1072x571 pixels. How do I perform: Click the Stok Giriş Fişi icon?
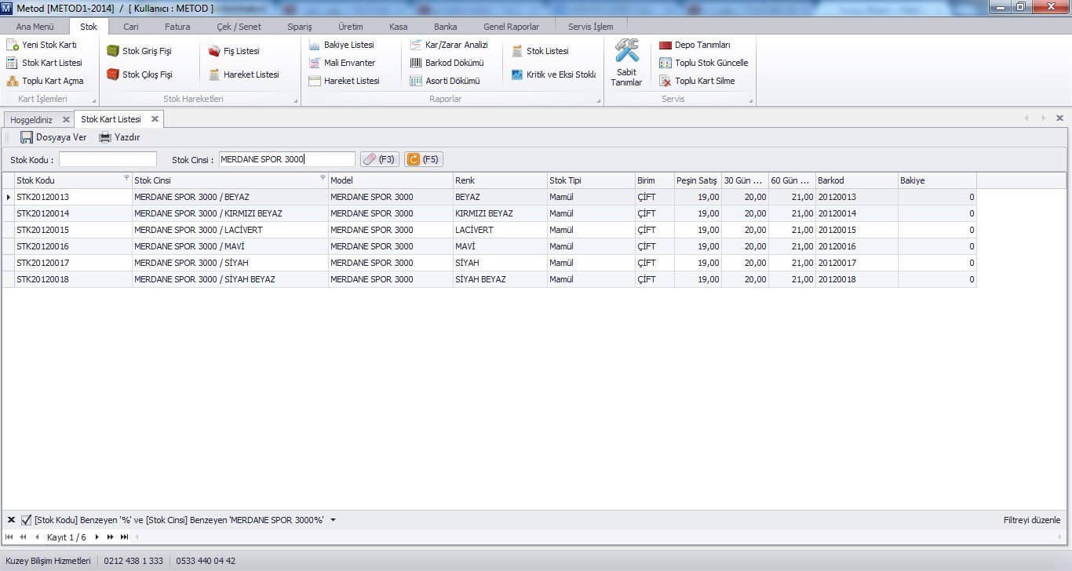pyautogui.click(x=113, y=51)
